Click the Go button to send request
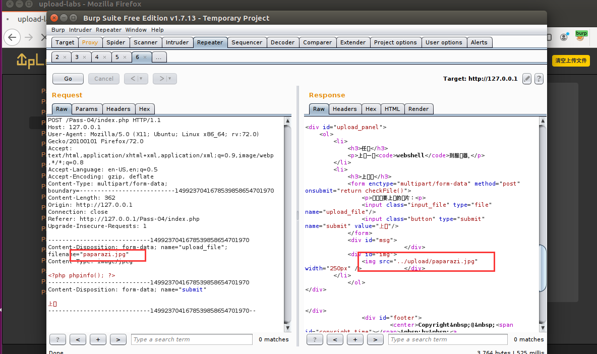 pyautogui.click(x=68, y=79)
